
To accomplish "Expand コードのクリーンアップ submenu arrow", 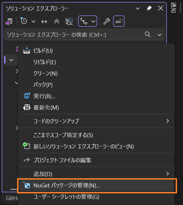I will click(x=168, y=121).
